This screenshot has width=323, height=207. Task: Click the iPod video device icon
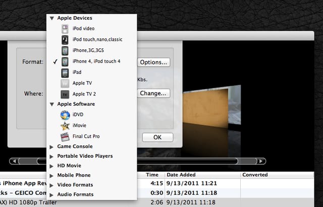pyautogui.click(x=65, y=29)
